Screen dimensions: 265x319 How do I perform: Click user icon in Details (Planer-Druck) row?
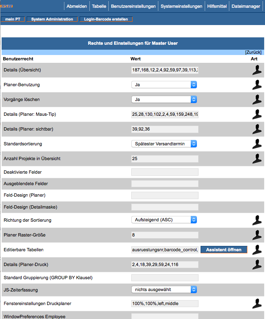click(257, 264)
